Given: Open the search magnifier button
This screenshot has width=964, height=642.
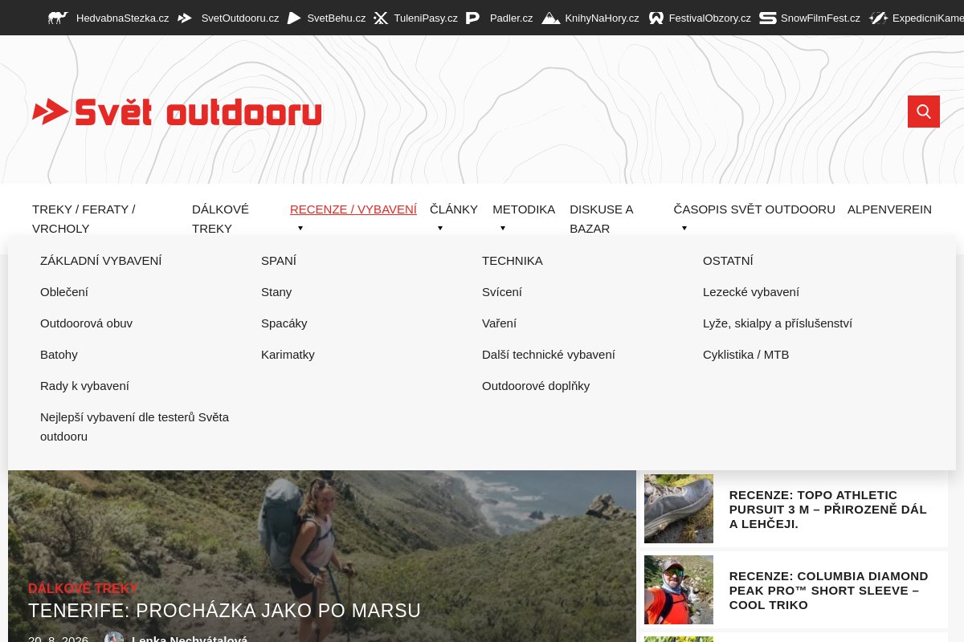Looking at the screenshot, I should pyautogui.click(x=924, y=112).
